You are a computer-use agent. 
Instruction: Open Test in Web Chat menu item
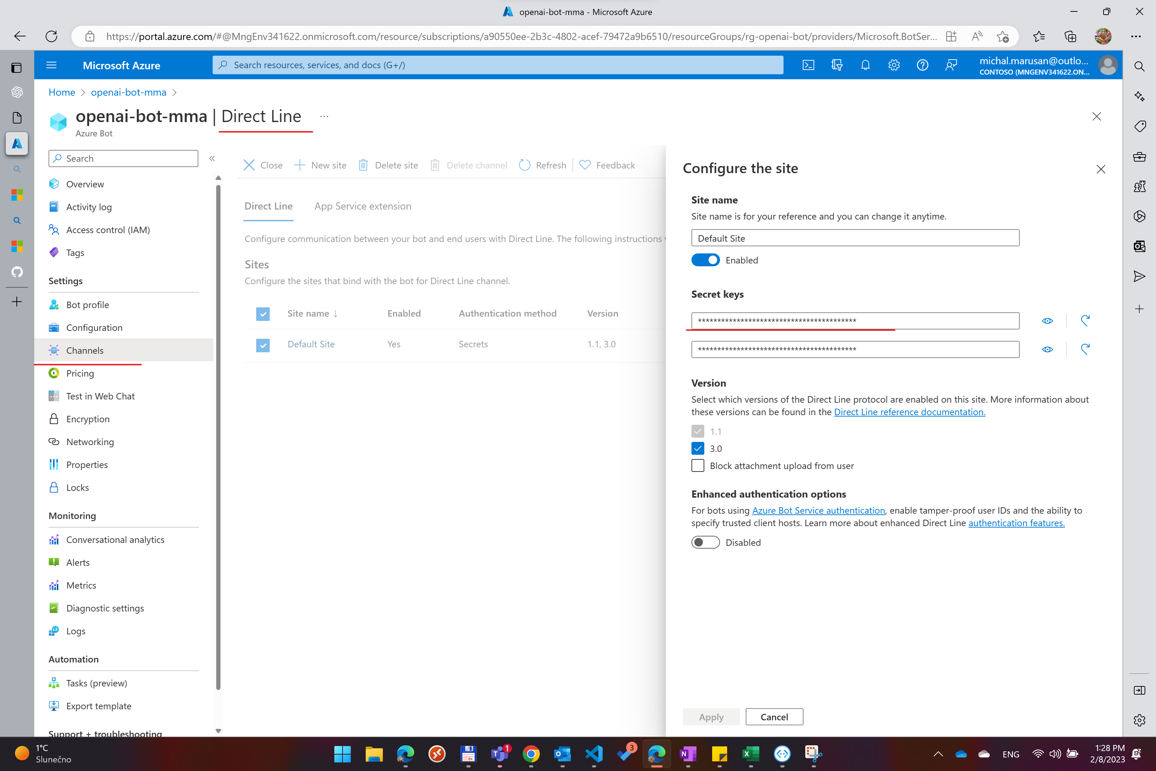pyautogui.click(x=100, y=396)
